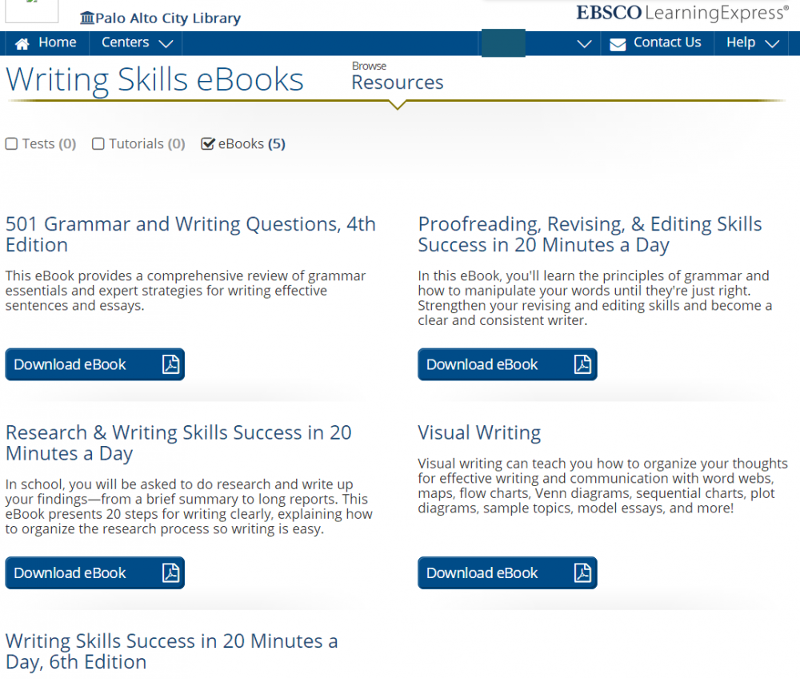
Task: Click PDF icon for Visual Writing eBook
Action: click(582, 573)
